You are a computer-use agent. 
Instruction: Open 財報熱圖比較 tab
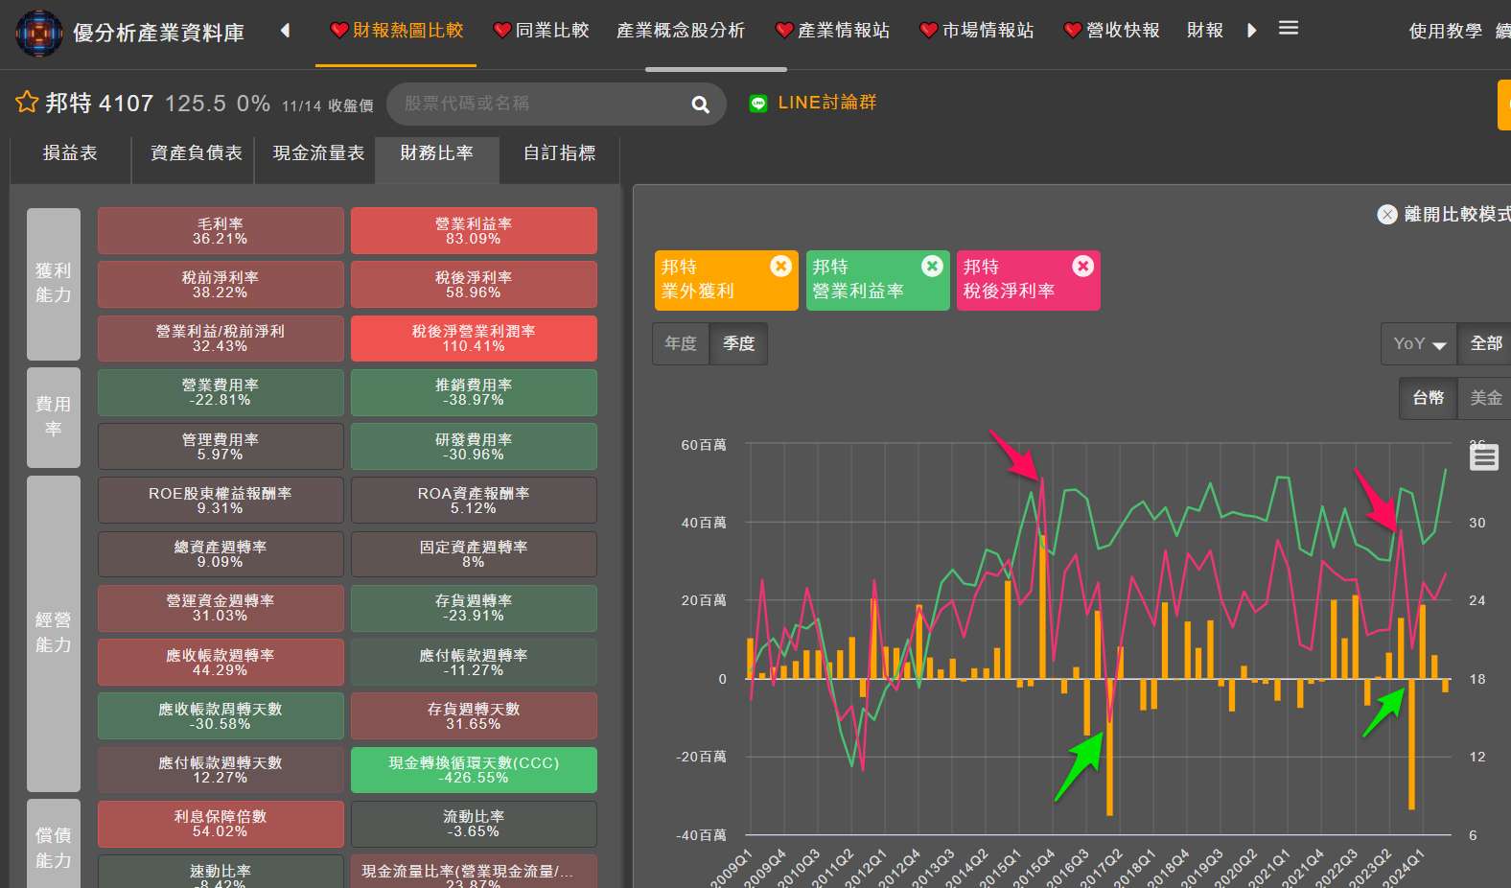click(x=396, y=31)
